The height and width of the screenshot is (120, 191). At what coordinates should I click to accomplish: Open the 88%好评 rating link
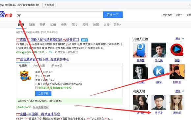tap(73, 52)
